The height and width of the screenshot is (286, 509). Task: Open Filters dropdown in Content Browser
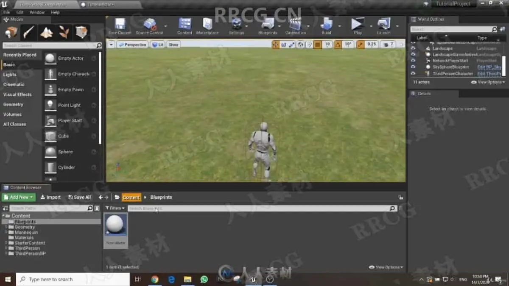pyautogui.click(x=115, y=208)
